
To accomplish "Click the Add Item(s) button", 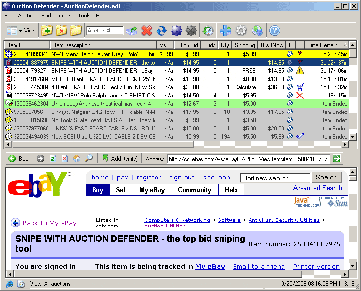I will (x=120, y=159).
